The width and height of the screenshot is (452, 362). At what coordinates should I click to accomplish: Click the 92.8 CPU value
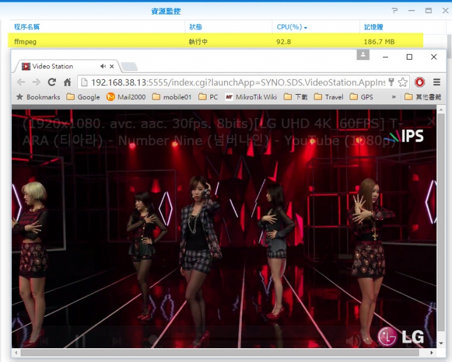coord(283,42)
